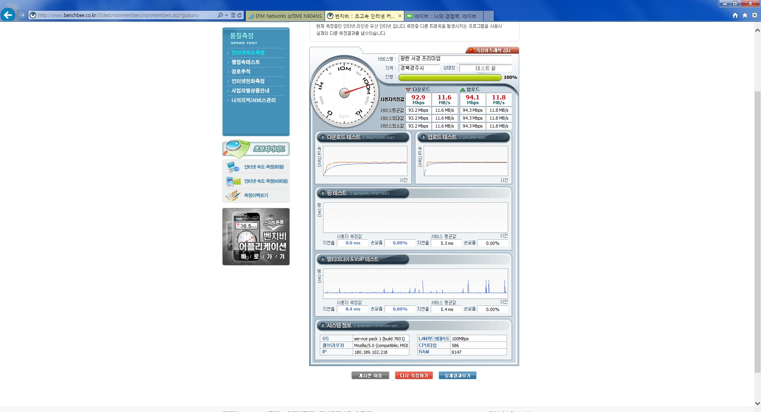Click the 멀티미디어 & VoIP 테스트 header
The image size is (761, 412).
click(x=363, y=259)
